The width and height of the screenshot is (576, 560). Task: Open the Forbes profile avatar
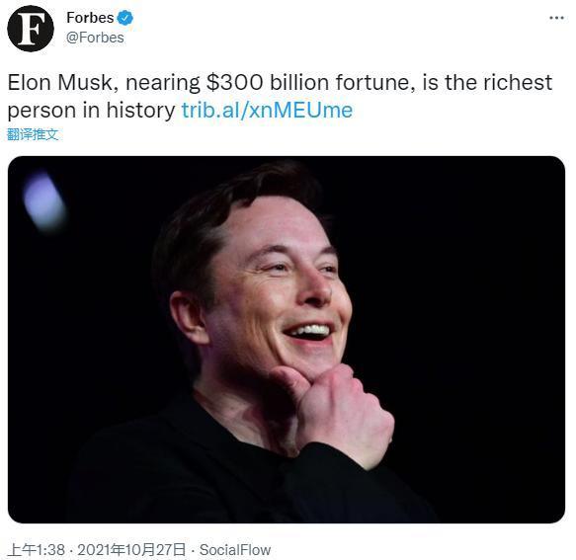pos(31,29)
